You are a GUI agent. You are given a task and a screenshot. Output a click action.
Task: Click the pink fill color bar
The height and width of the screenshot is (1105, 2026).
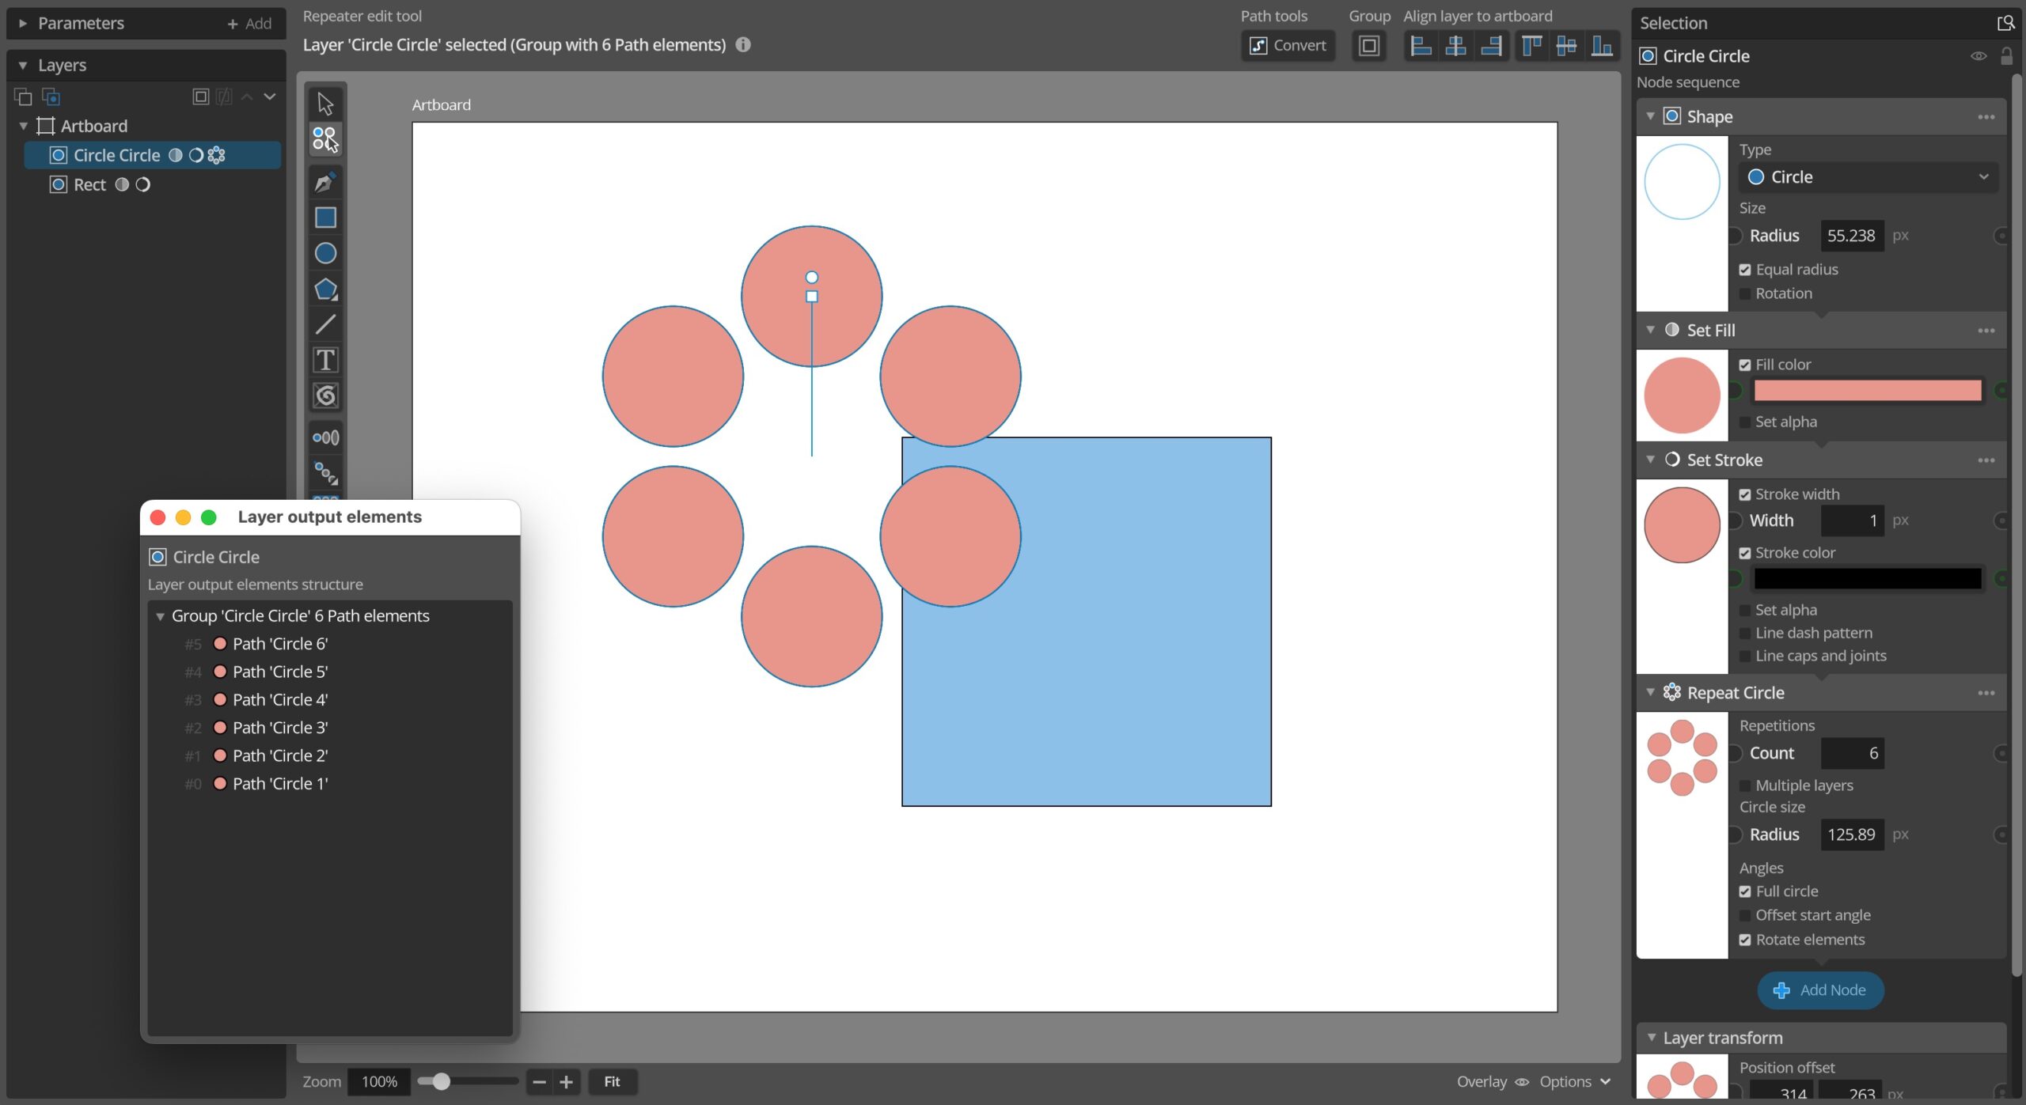(1868, 390)
